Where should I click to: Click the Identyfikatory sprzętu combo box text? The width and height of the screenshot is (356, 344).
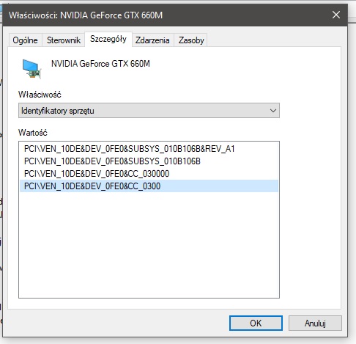coord(58,111)
